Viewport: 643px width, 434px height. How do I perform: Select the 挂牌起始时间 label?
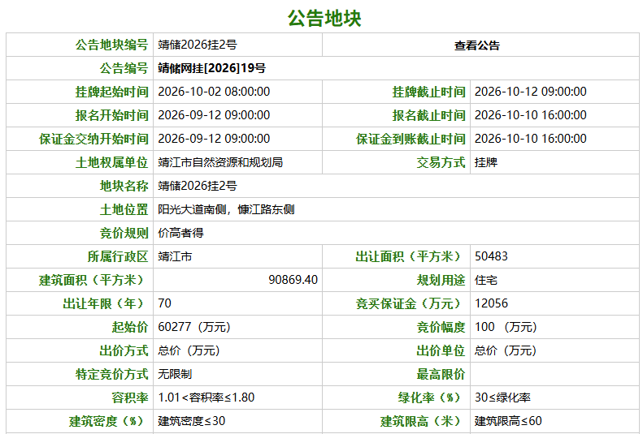(x=111, y=92)
